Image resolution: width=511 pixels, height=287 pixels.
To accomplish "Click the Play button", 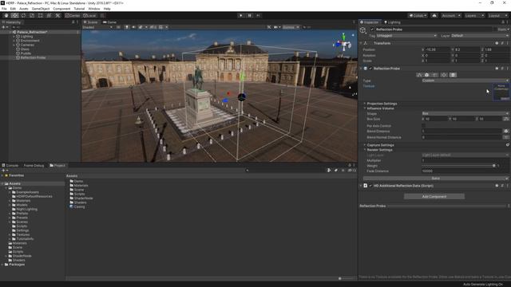I will (241, 15).
